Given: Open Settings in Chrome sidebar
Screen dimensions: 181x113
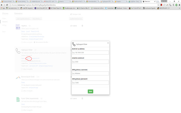Looking at the screenshot, I should (x=4, y=25).
